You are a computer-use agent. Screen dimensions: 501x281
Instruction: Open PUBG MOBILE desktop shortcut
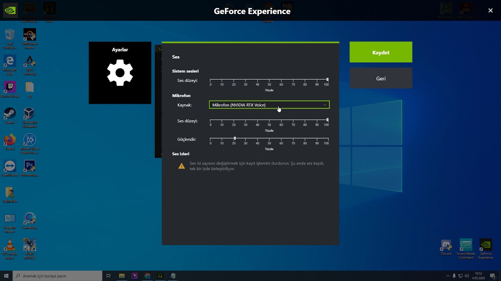point(30,249)
